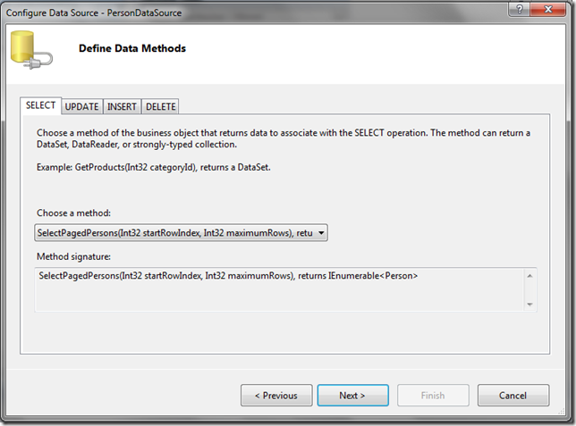This screenshot has width=576, height=426.
Task: Open the INSERT tab
Action: tap(122, 107)
